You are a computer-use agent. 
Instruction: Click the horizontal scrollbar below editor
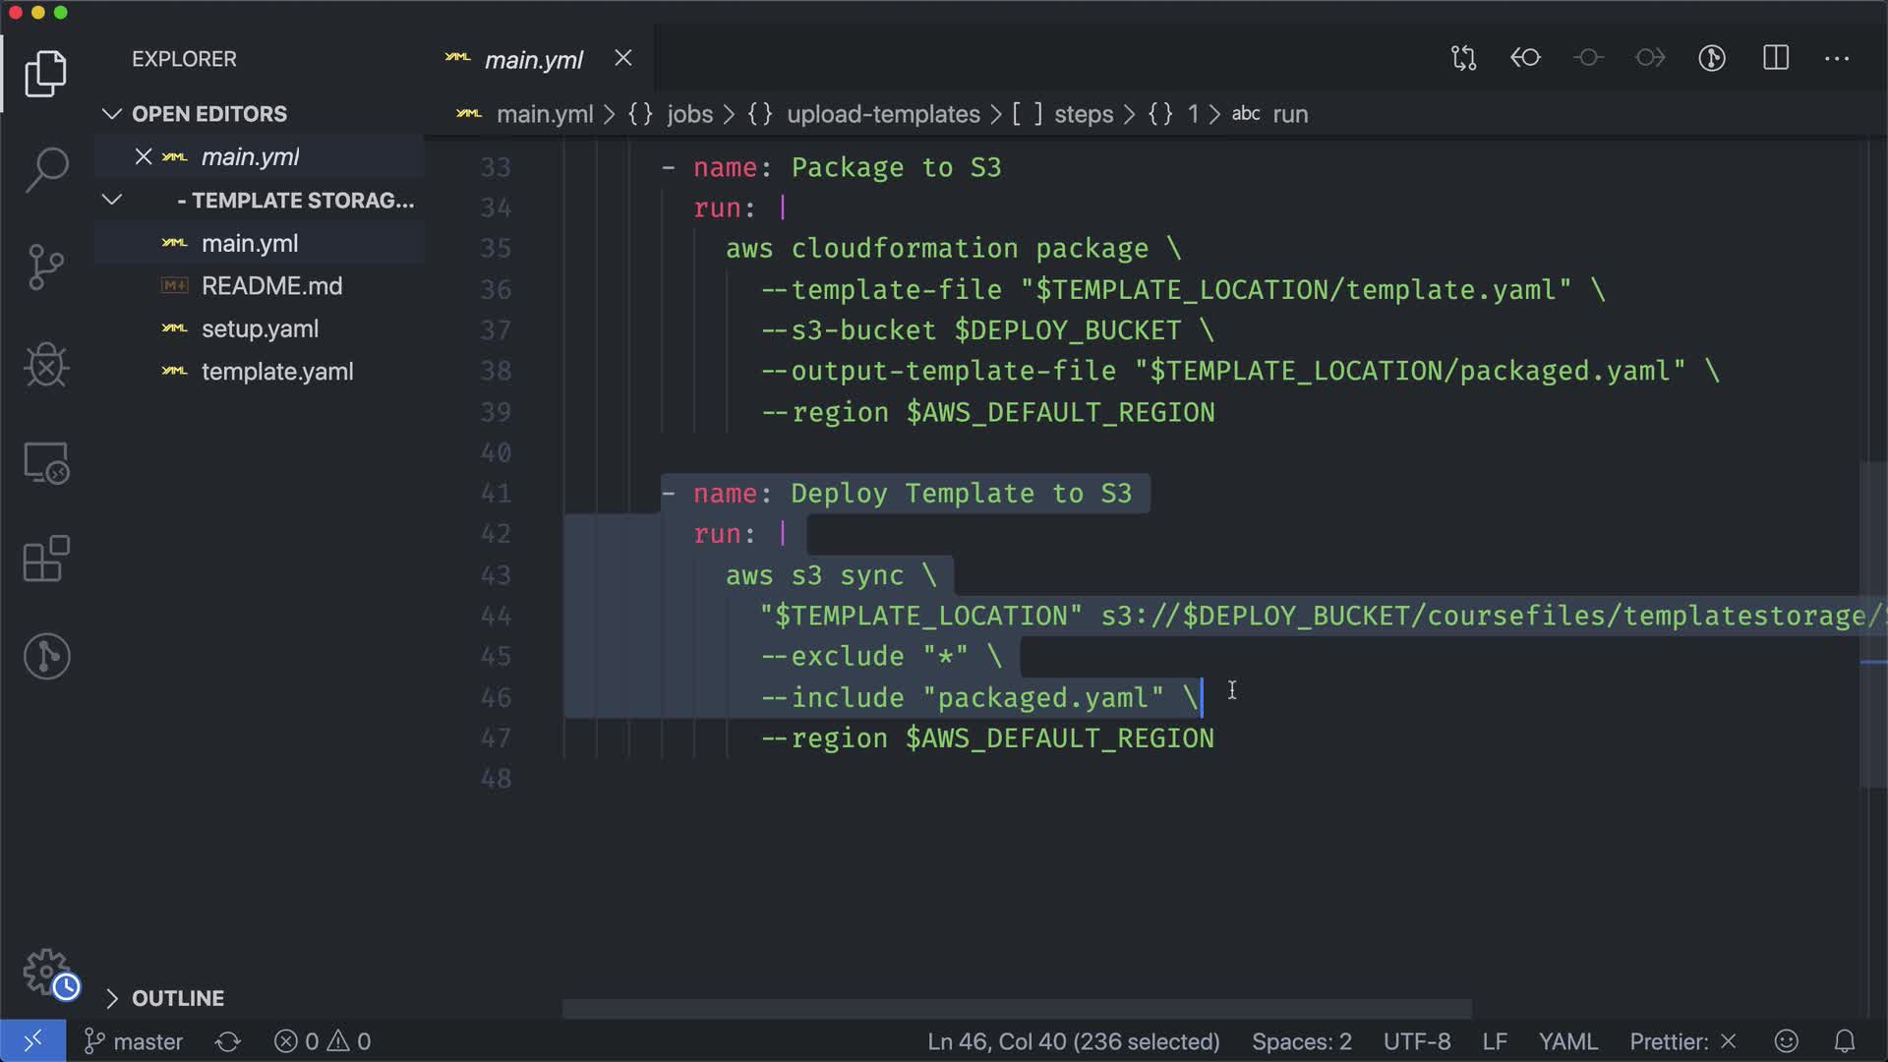(x=1016, y=1009)
